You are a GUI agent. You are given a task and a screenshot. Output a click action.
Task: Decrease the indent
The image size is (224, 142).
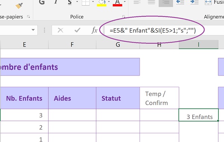(x=180, y=3)
